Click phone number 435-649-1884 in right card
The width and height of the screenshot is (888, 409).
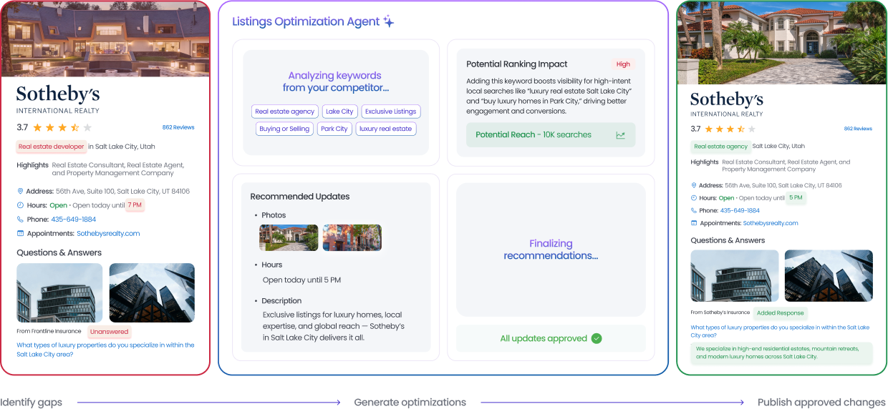[740, 211]
